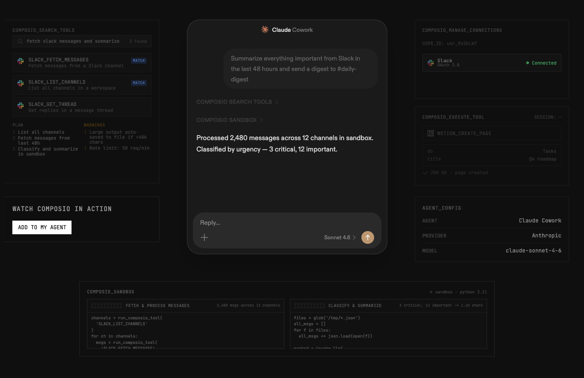Click the FETCH & PROCESS MESSAGES code header

(186, 306)
